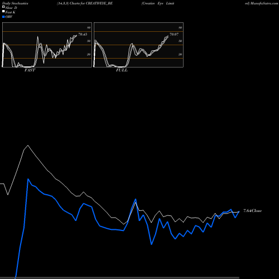Click the 20 axis label in FULL chart

180,54
